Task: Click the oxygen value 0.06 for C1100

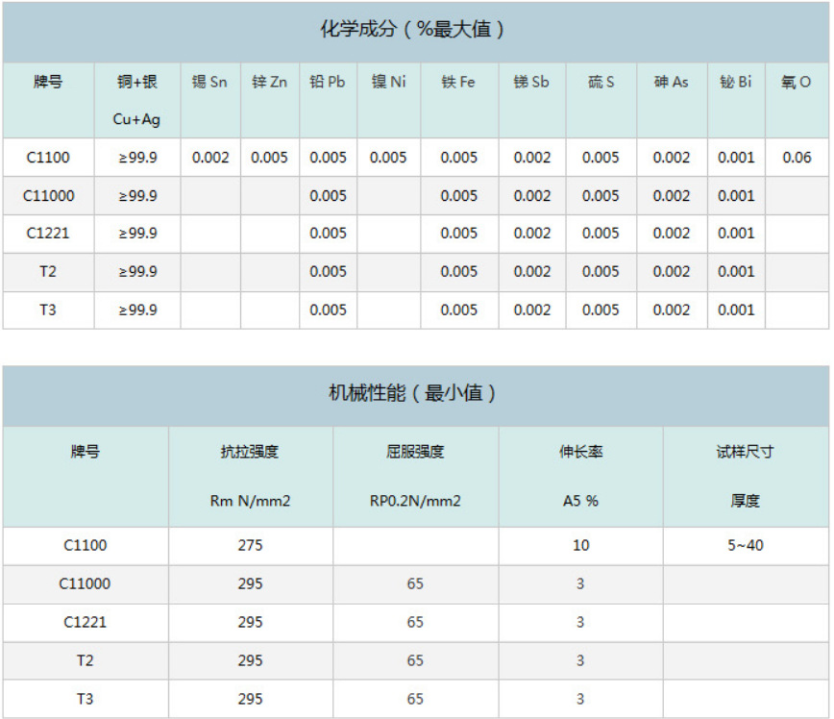Action: point(797,158)
